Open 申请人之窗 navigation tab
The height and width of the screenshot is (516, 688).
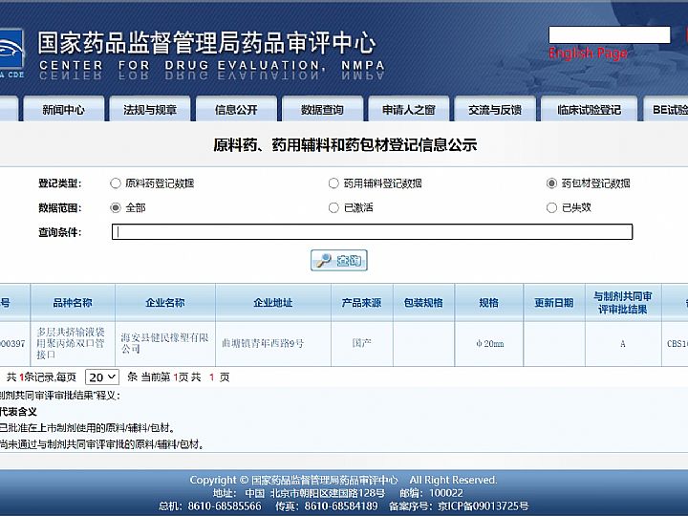click(408, 110)
